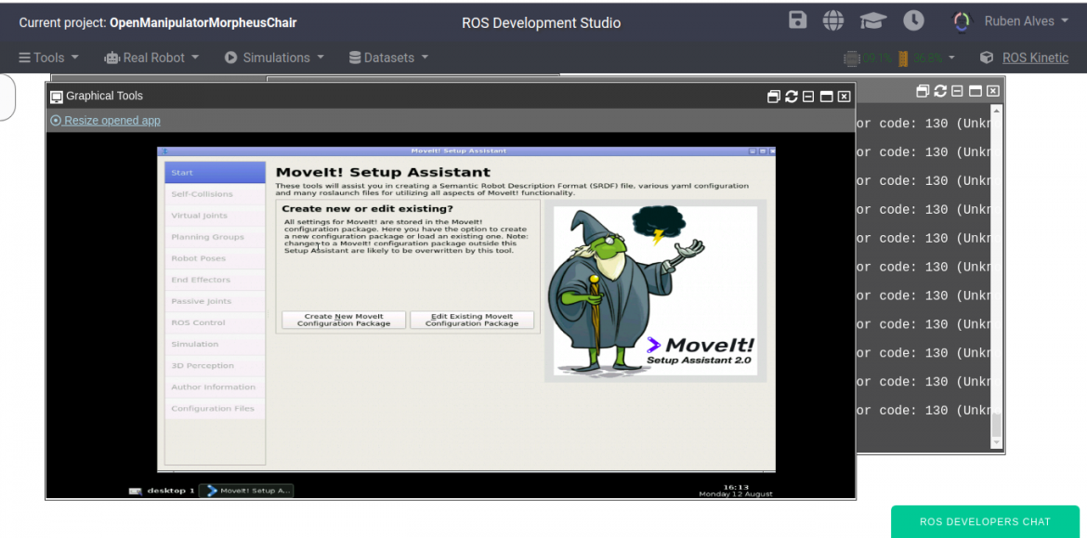Click the RAM memory usage icon
Viewport: 1087px width, 538px height.
click(x=903, y=59)
